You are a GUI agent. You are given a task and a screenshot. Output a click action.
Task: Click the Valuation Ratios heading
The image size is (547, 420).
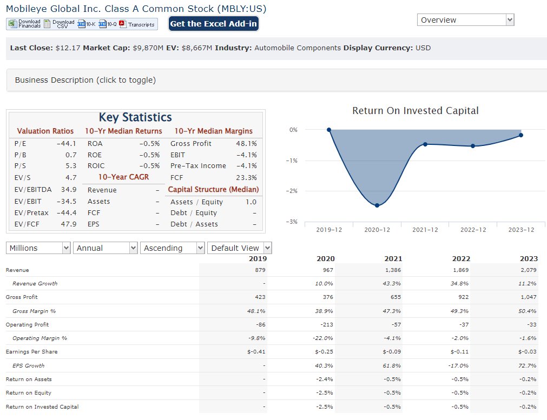pyautogui.click(x=45, y=131)
